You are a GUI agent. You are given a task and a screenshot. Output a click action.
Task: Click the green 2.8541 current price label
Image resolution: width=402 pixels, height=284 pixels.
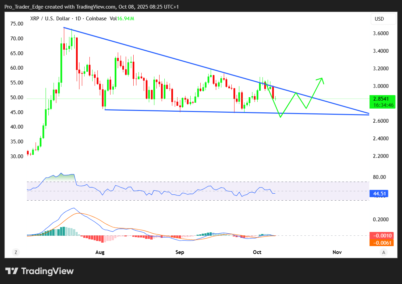(x=381, y=99)
